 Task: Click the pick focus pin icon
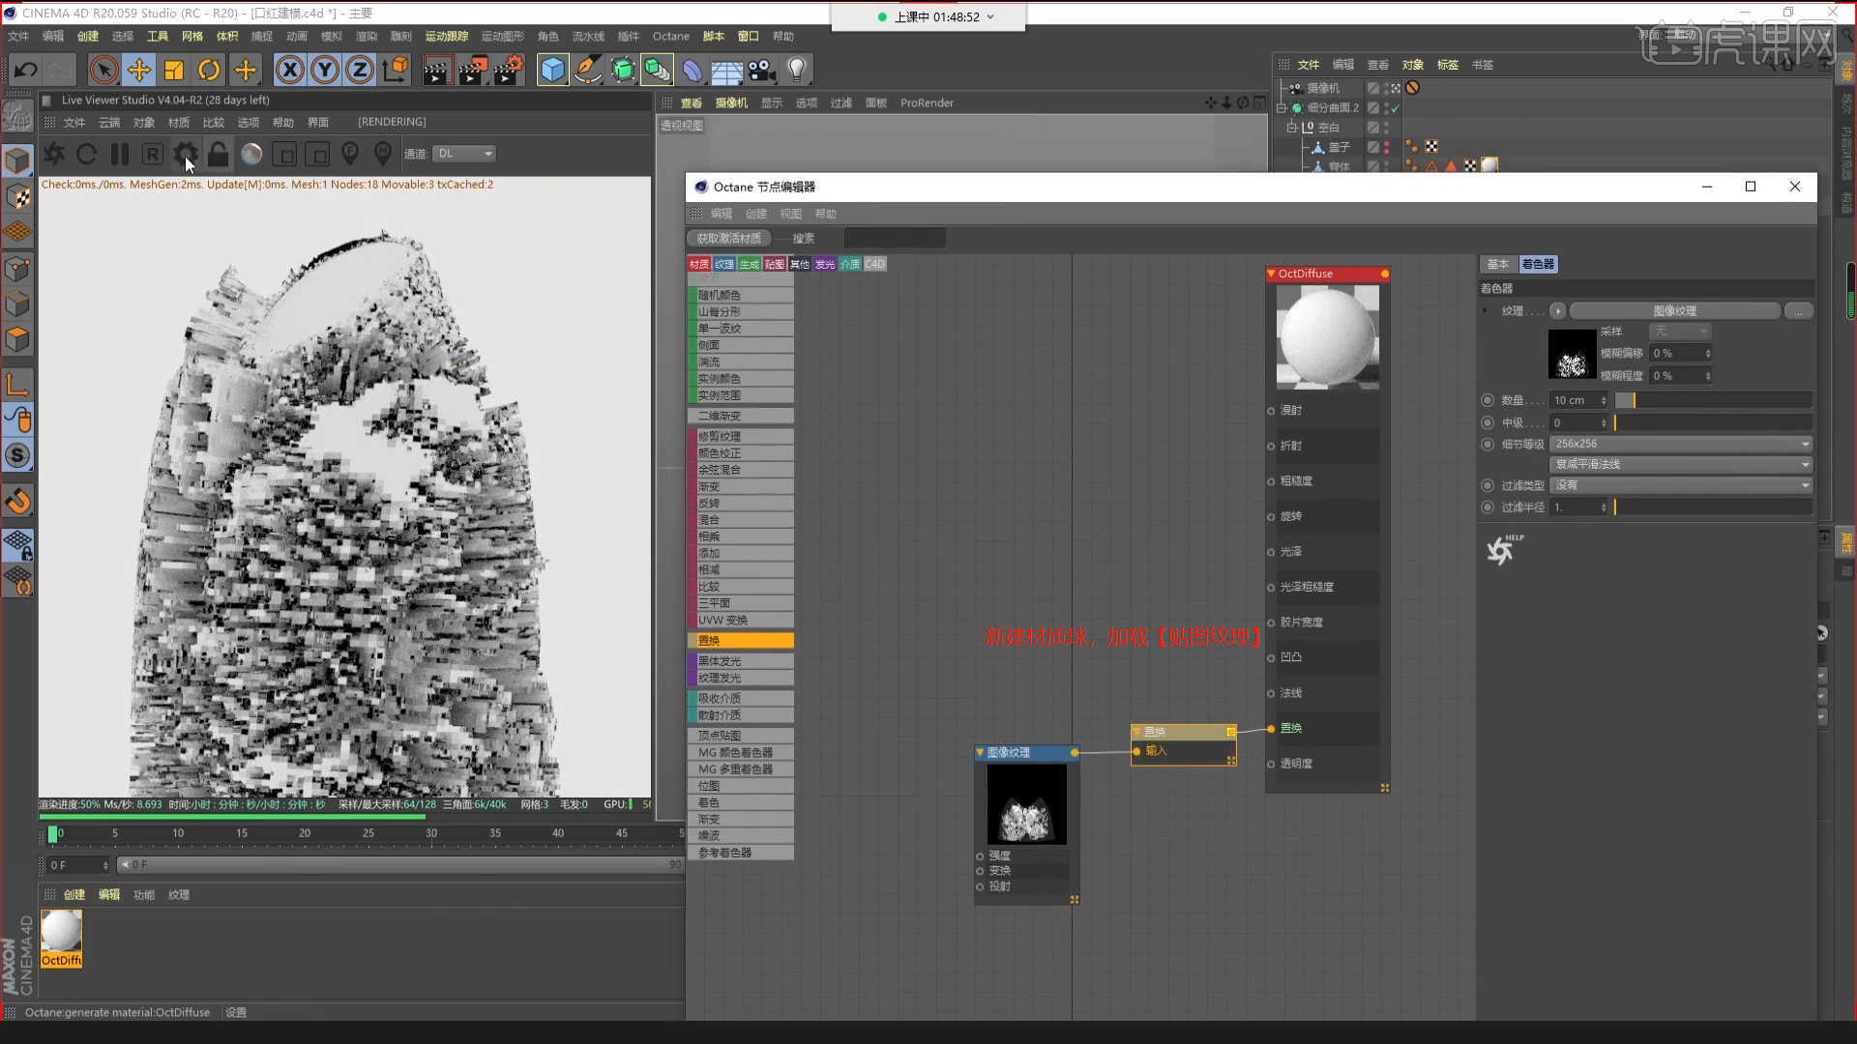[350, 154]
